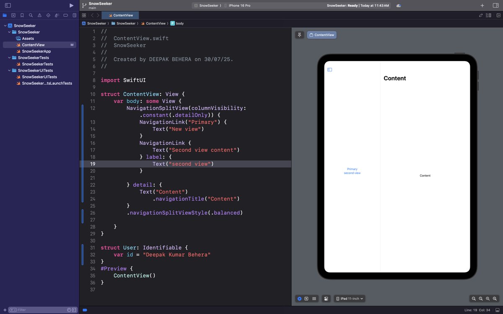Image resolution: width=503 pixels, height=314 pixels.
Task: Collapse the SnowSeeker project root
Action: (x=5, y=26)
